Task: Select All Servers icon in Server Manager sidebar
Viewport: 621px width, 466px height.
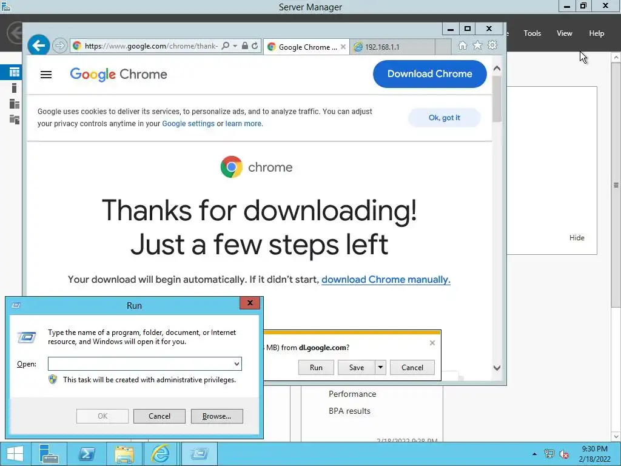Action: (x=15, y=104)
